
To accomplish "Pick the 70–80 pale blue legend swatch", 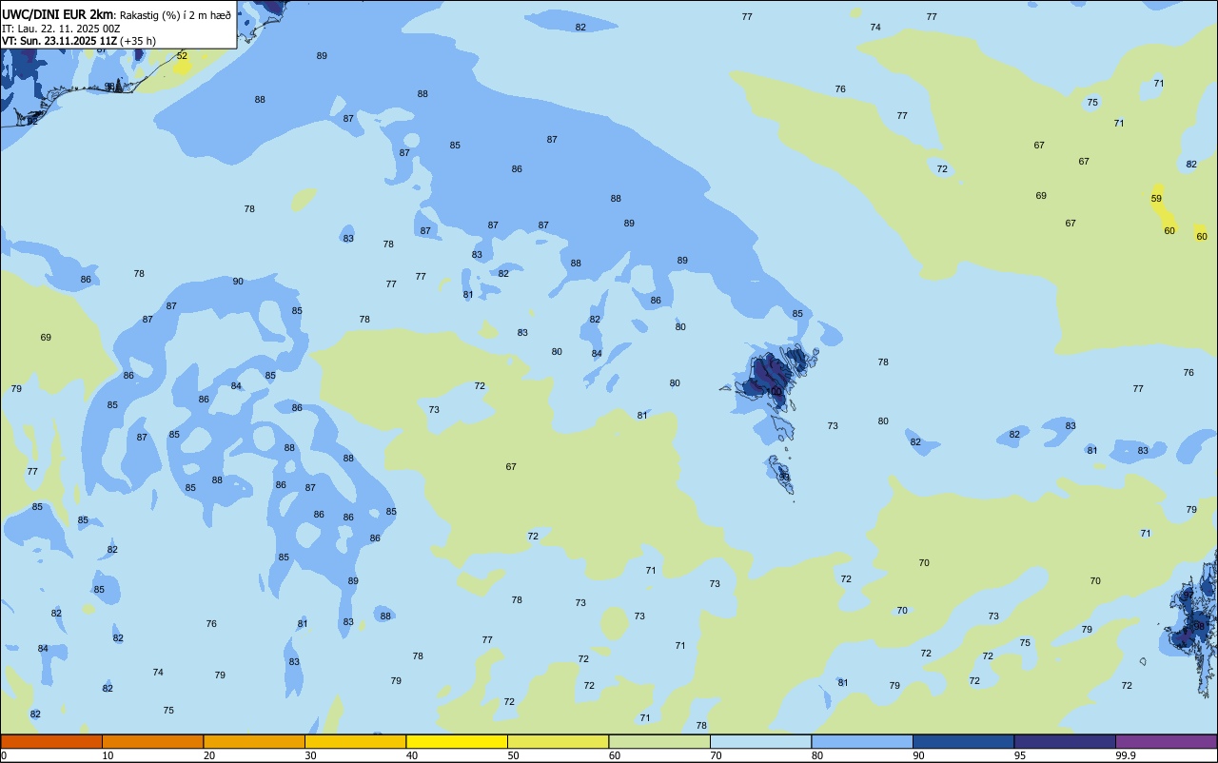I will click(760, 741).
